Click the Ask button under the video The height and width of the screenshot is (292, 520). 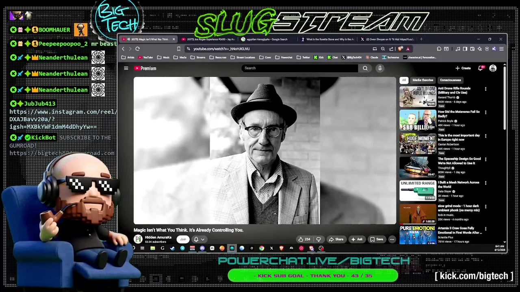coord(357,239)
